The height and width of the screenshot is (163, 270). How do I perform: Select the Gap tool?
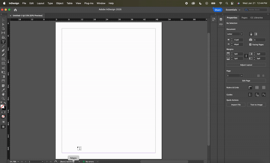3,33
